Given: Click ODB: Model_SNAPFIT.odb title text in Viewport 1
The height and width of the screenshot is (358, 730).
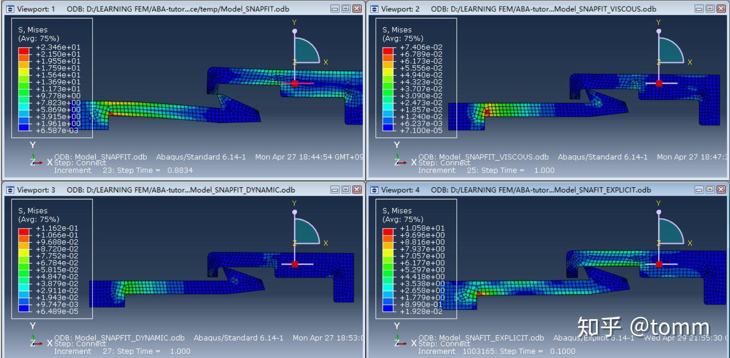Looking at the screenshot, I should pos(100,157).
